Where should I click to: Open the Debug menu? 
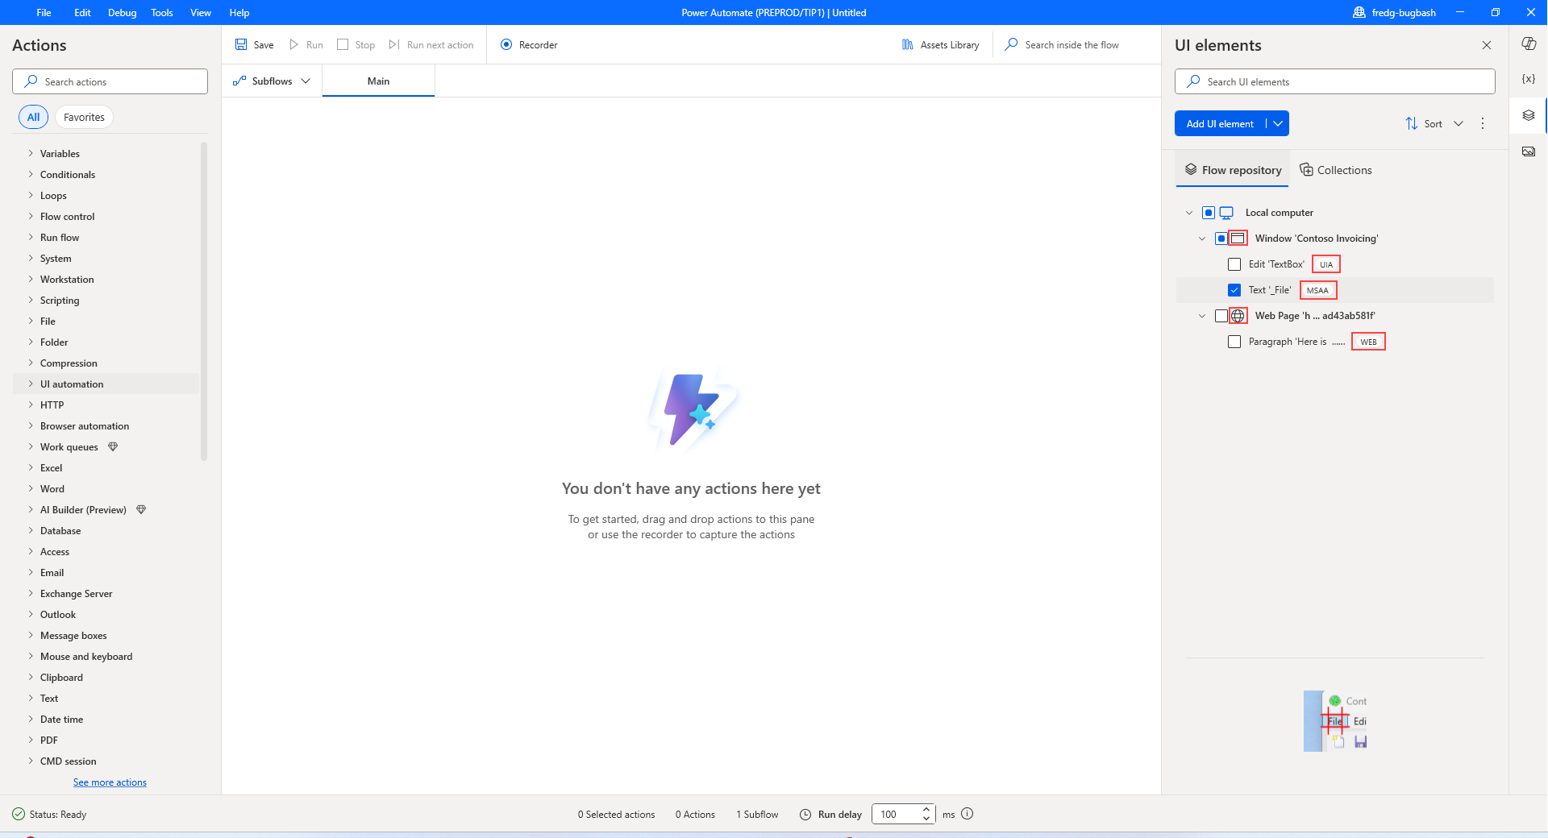click(x=121, y=12)
